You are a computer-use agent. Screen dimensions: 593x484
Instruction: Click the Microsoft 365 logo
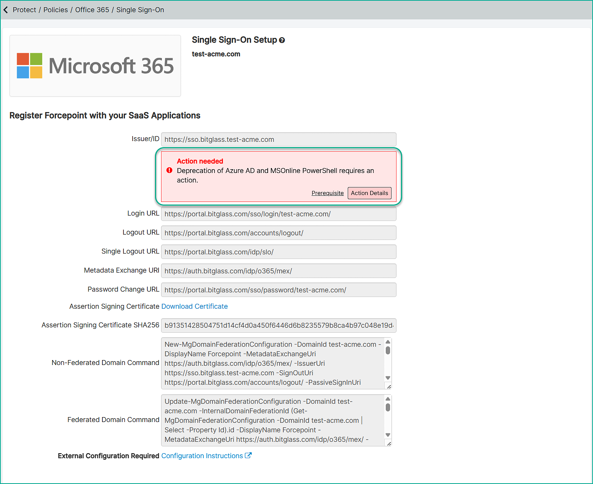(x=95, y=66)
